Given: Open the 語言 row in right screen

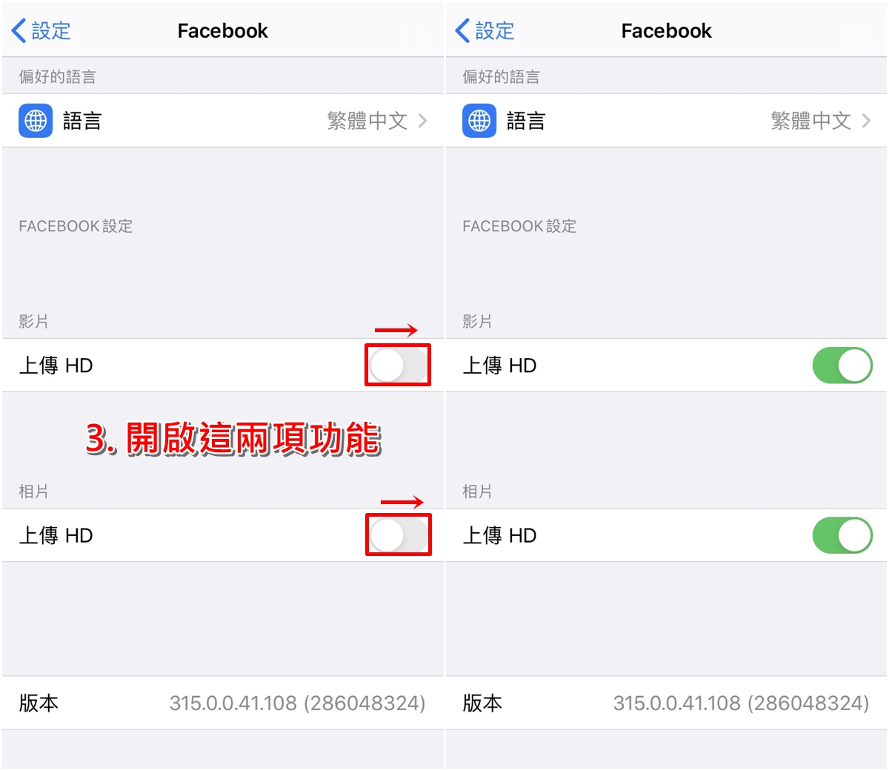Looking at the screenshot, I should coord(666,120).
